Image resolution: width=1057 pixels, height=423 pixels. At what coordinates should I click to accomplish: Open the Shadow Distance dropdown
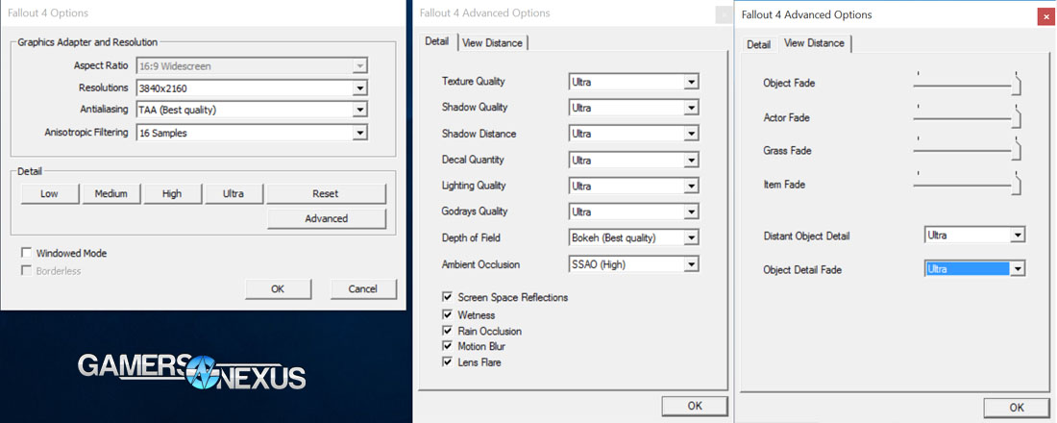(x=633, y=134)
